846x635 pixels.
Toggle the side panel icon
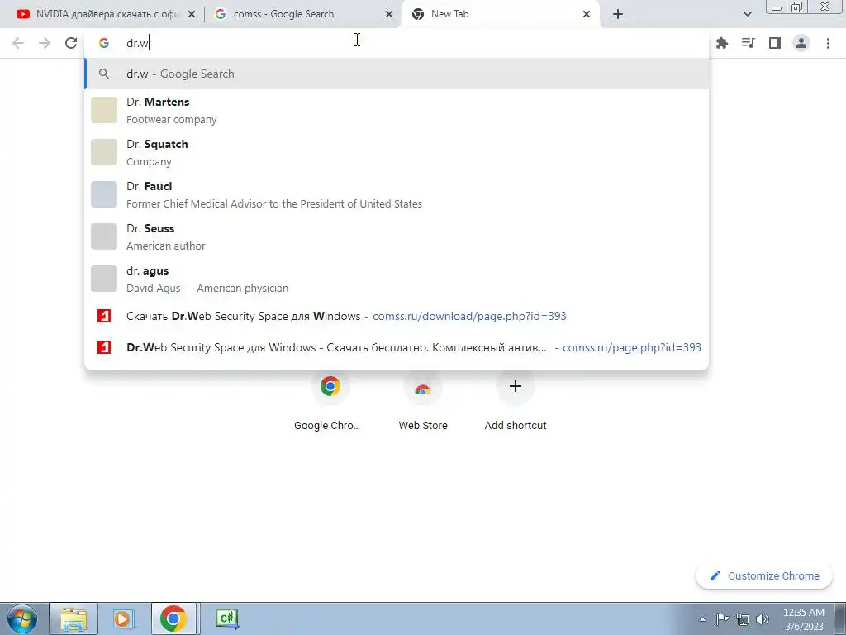[x=775, y=43]
